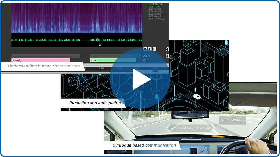The width and height of the screenshot is (280, 157).
Task: Click the SAD track bar above the 'tired' segment
Action: [116, 56]
